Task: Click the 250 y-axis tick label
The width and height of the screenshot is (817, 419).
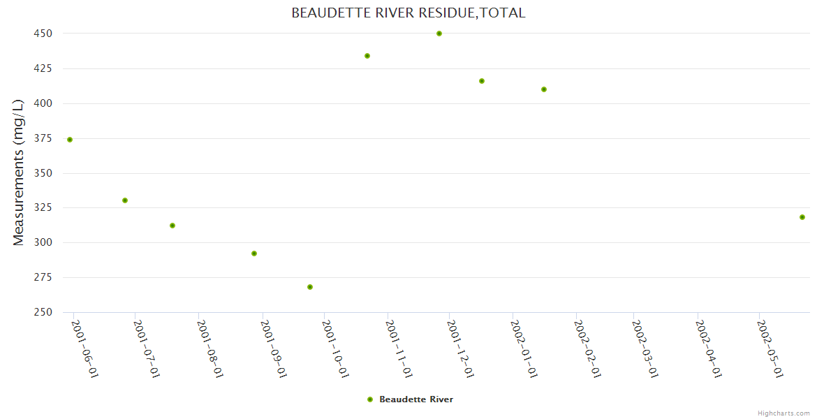Action: tap(43, 312)
